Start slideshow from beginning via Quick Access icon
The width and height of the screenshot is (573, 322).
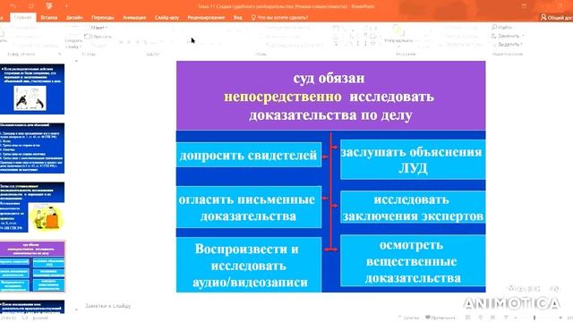[x=49, y=6]
